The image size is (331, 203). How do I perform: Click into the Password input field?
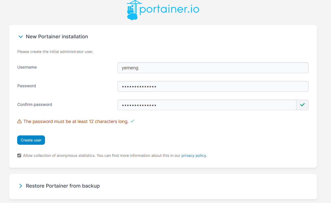pos(213,86)
